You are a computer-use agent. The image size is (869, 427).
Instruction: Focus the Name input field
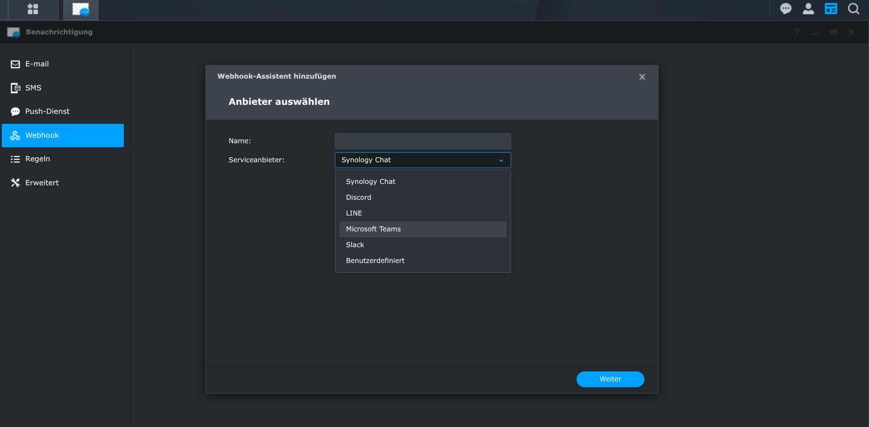coord(423,141)
